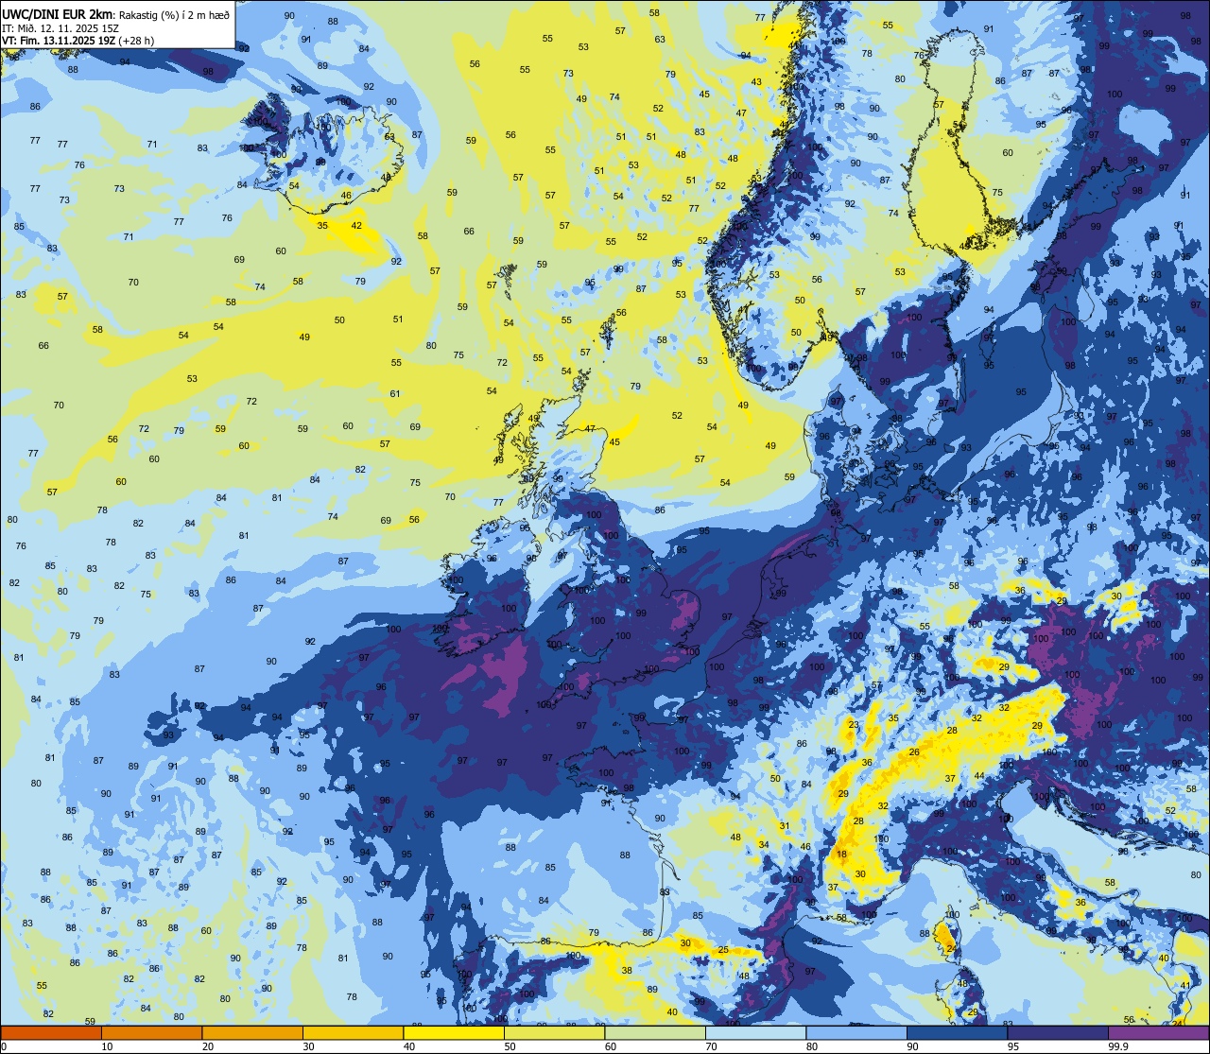Screen dimensions: 1210x1054
Task: Click the dark blue 90–95 legend swatch
Action: [957, 1032]
